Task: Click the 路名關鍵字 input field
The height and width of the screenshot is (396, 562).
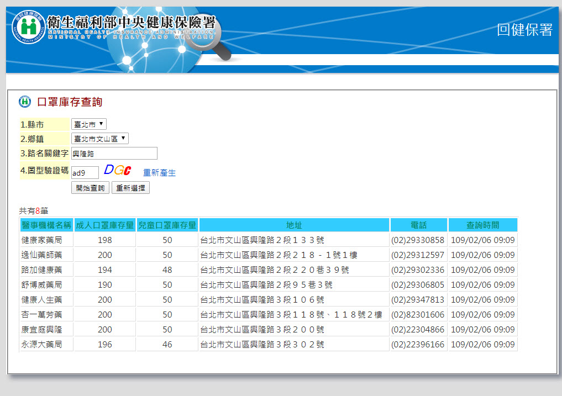Action: [114, 154]
